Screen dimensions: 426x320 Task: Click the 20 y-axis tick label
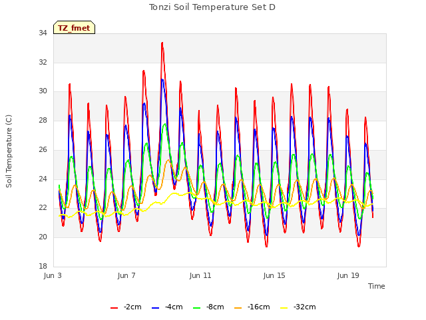pos(43,237)
